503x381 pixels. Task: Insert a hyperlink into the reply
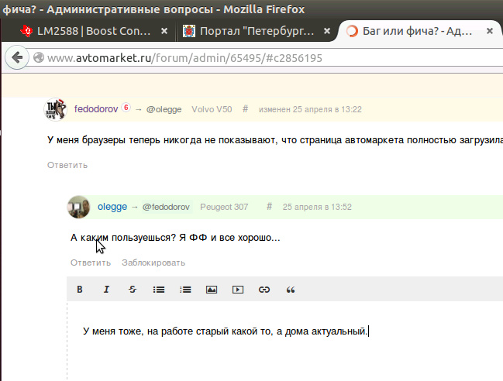click(264, 290)
